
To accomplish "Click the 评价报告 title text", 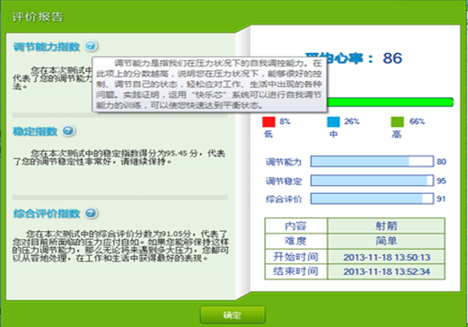I will point(38,17).
